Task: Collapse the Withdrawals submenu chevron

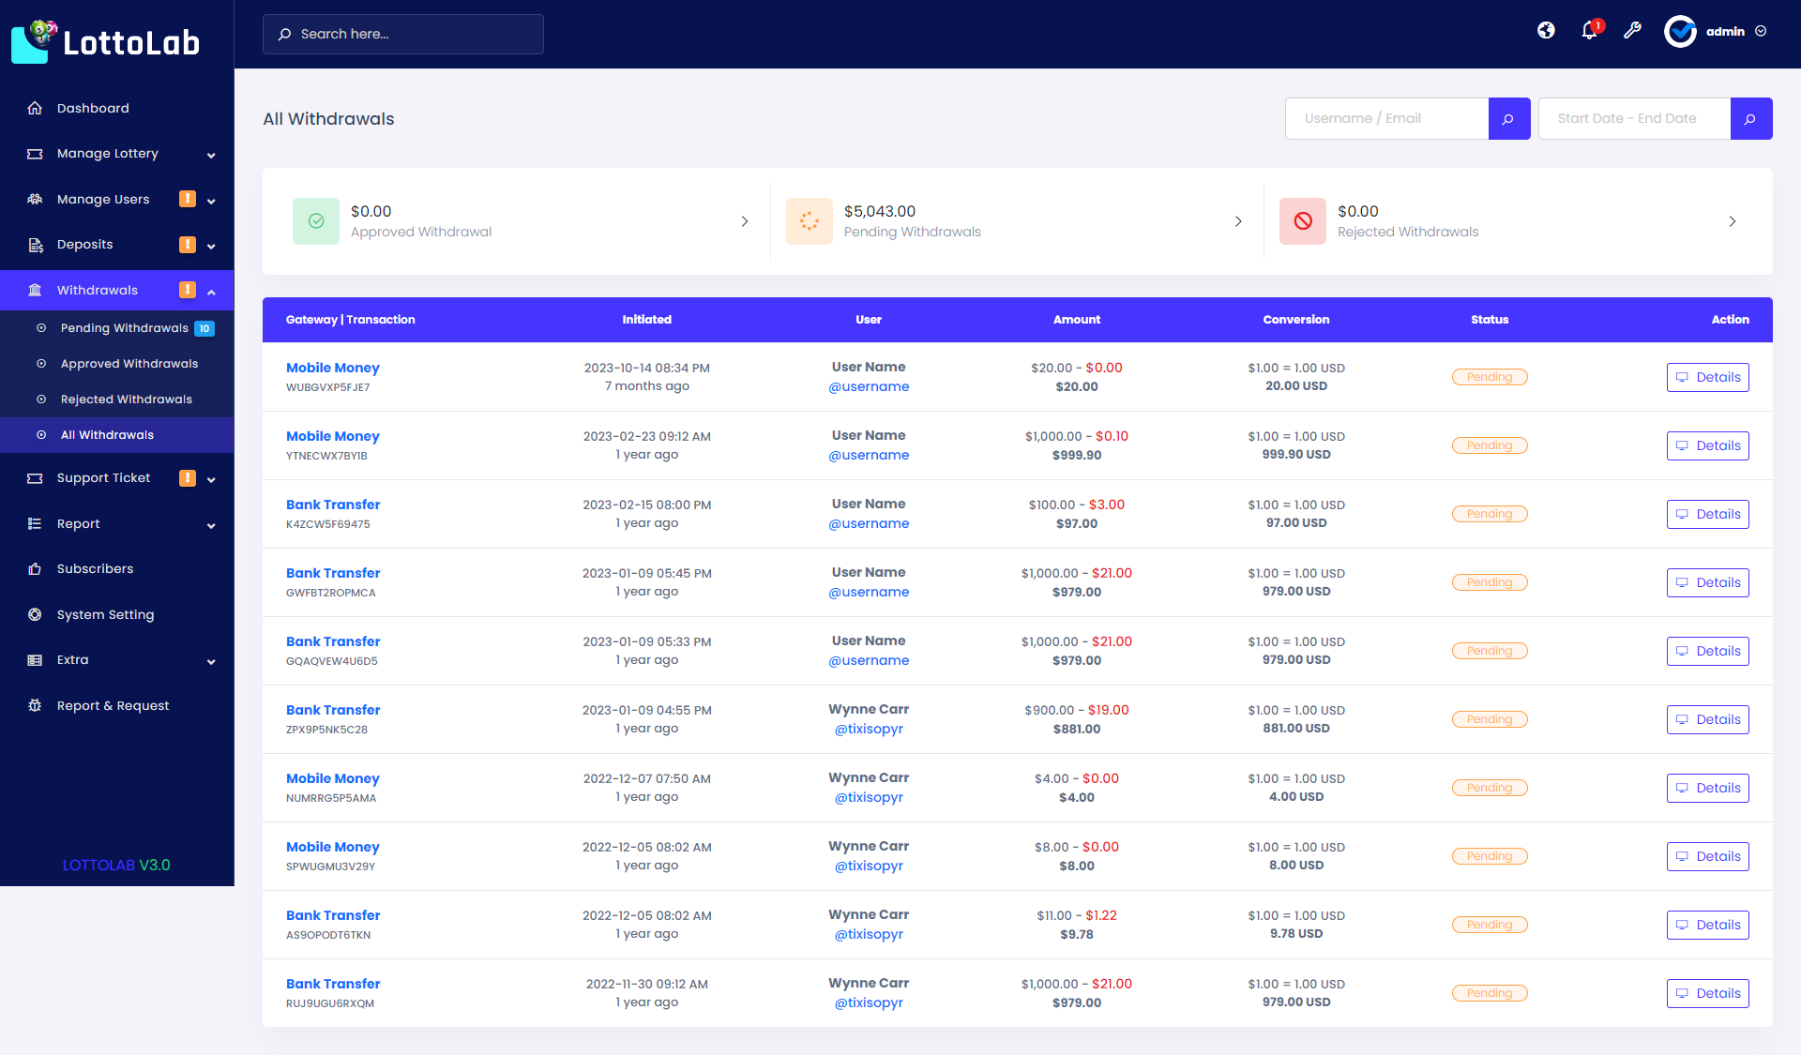Action: pyautogui.click(x=213, y=291)
